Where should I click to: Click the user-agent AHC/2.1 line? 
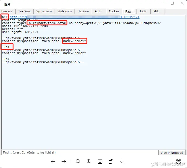(x=20, y=32)
